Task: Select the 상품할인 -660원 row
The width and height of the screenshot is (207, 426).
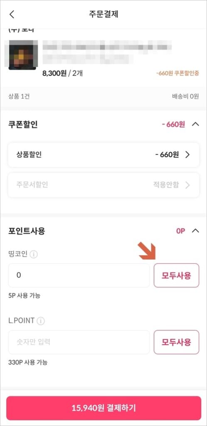Action: point(103,155)
